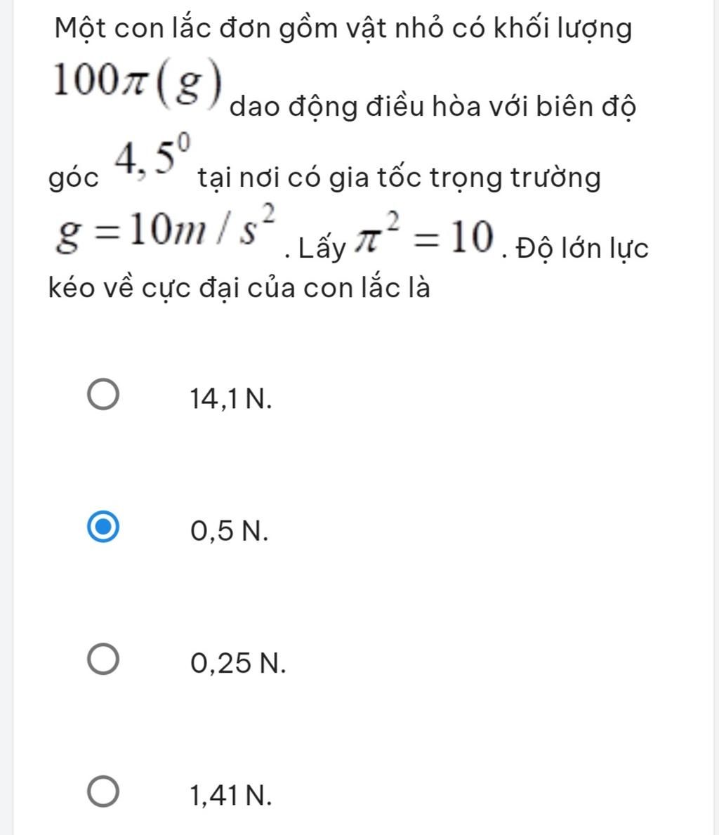This screenshot has width=719, height=835.
Task: Click the word "góc" before the angle
Action: coord(74,179)
